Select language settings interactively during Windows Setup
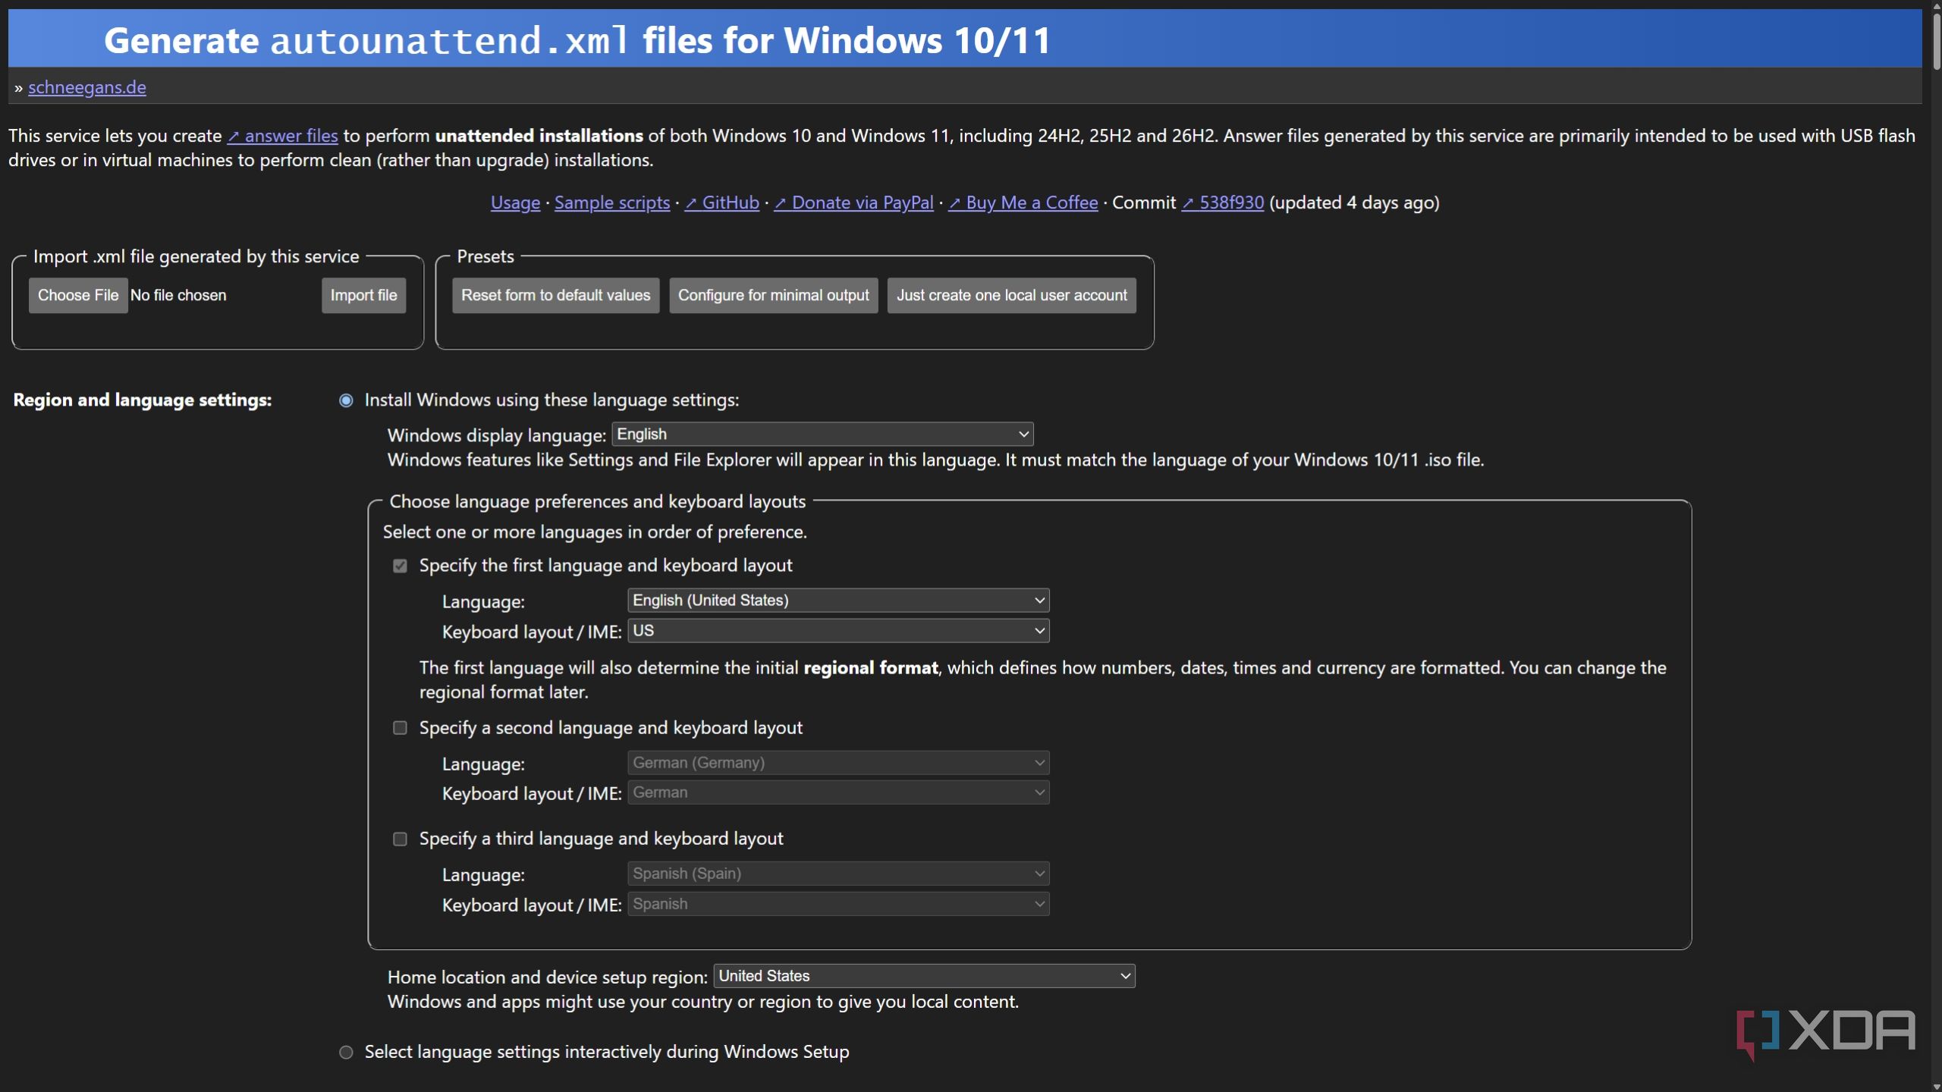Viewport: 1942px width, 1092px height. 346,1053
